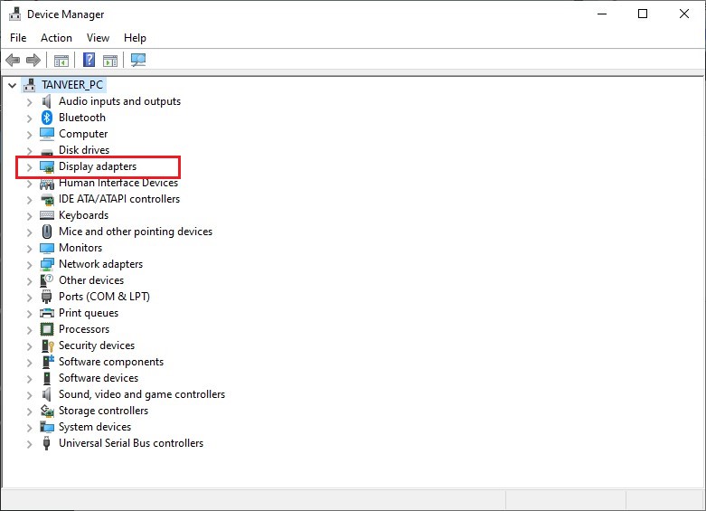This screenshot has width=706, height=511.
Task: Maximize the Device Manager window
Action: click(x=643, y=14)
